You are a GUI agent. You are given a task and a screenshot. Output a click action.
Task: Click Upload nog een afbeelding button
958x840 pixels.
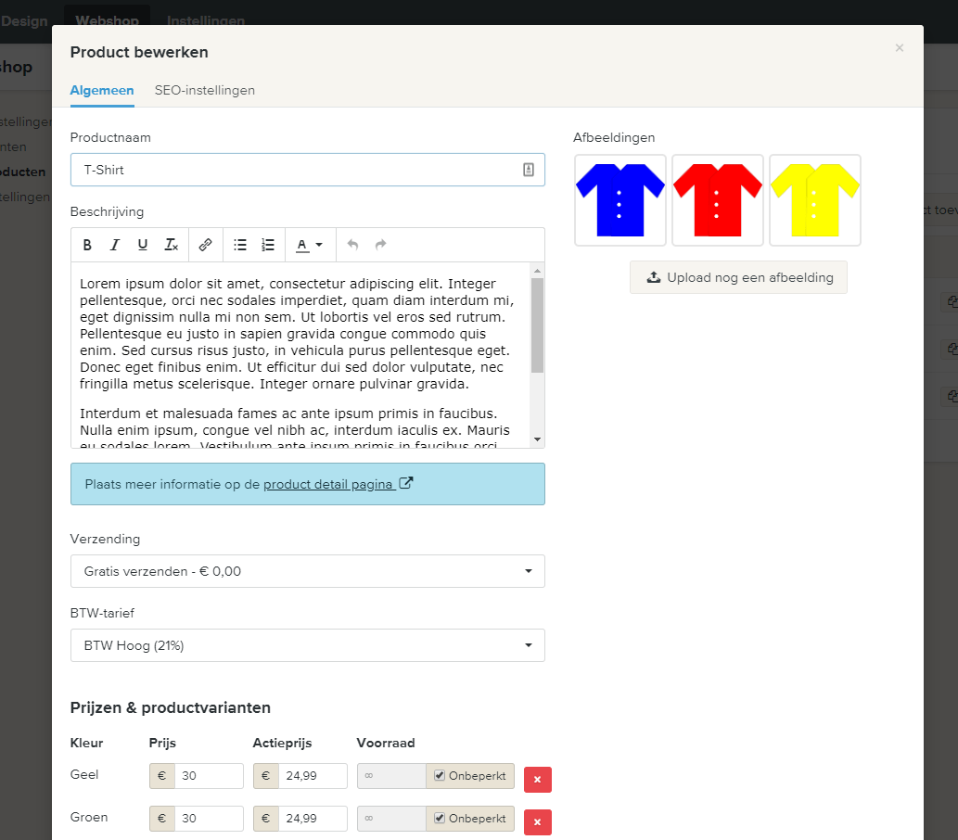point(738,277)
